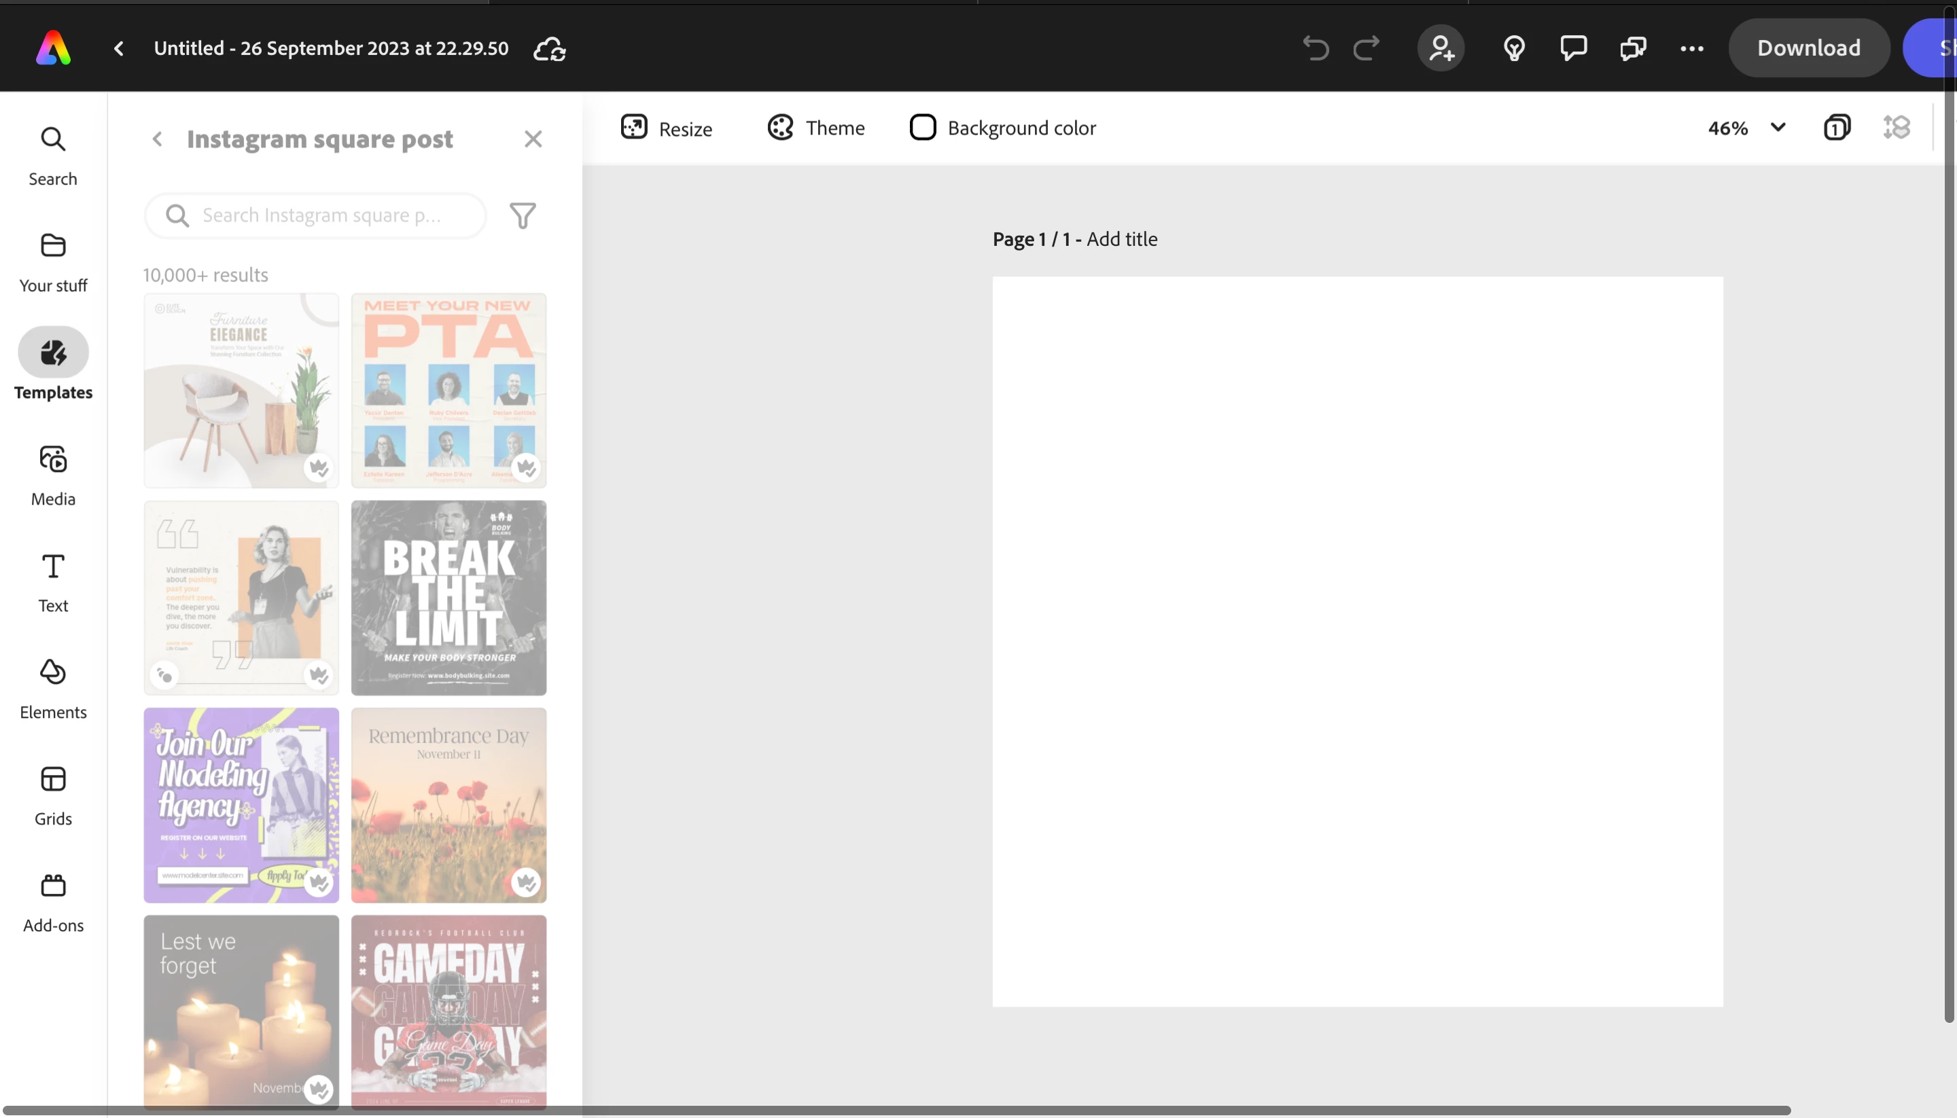Click the redo arrow icon
Viewport: 1957px width, 1118px height.
pos(1367,48)
